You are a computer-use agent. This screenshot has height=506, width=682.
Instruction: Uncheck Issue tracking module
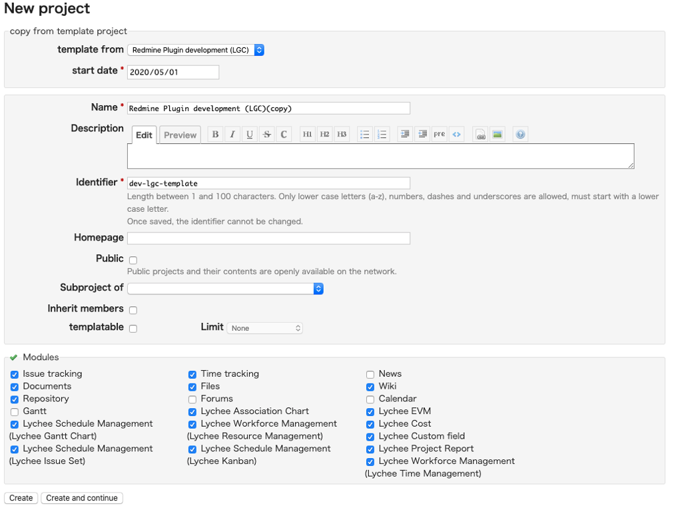[15, 374]
